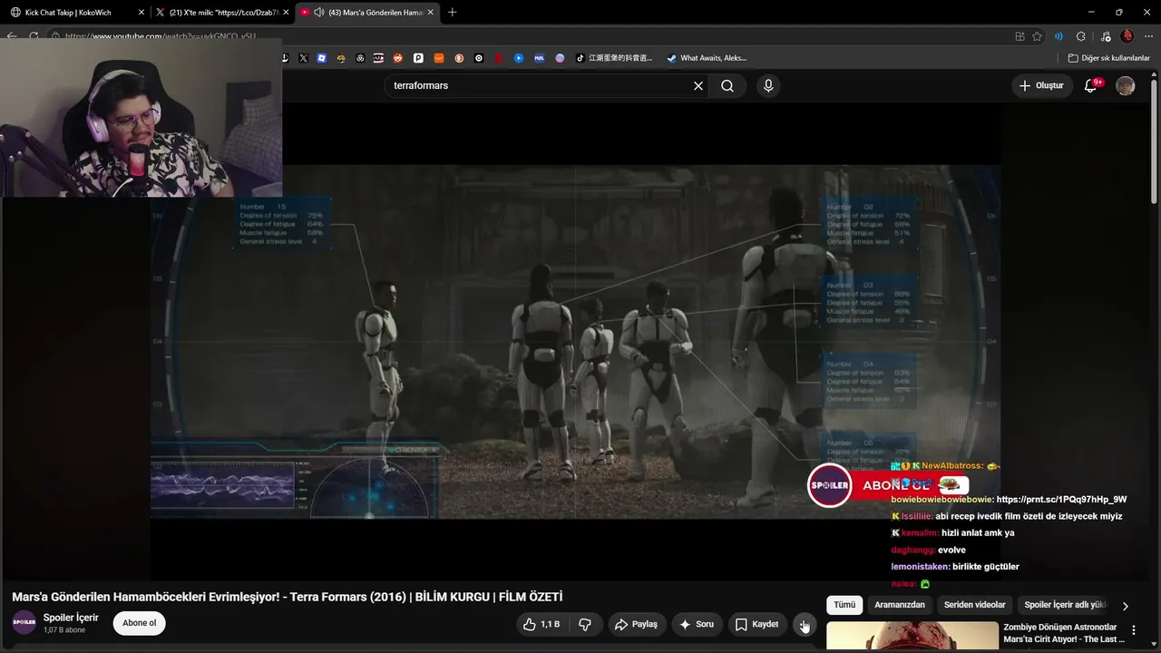
Task: Open the browser Extensions puzzle icon
Action: [x=1080, y=36]
